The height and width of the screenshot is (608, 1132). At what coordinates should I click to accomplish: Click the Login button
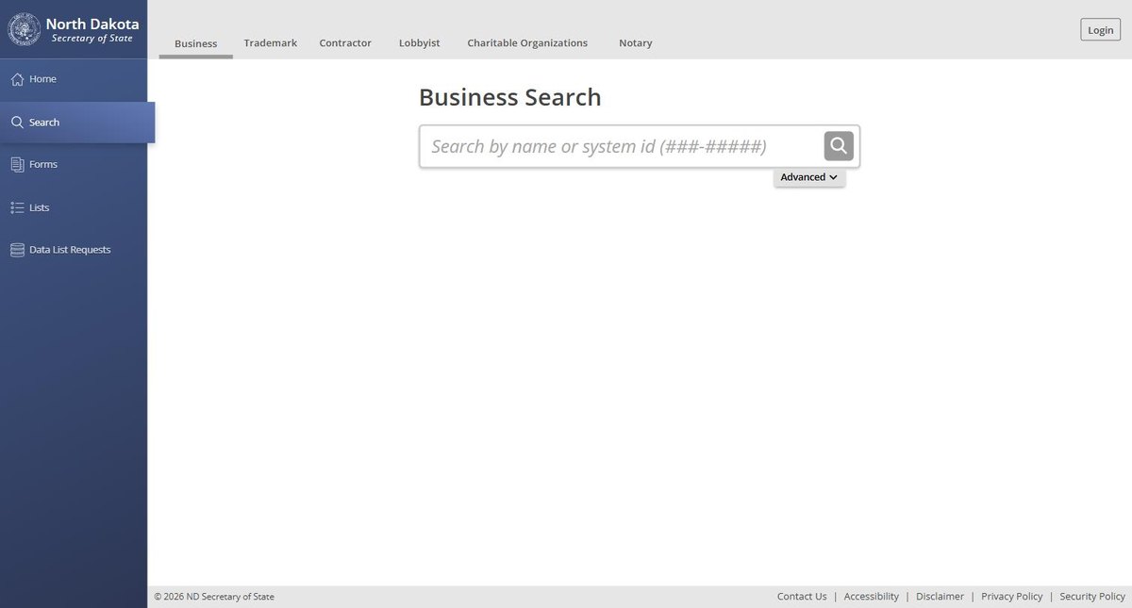[x=1101, y=30]
